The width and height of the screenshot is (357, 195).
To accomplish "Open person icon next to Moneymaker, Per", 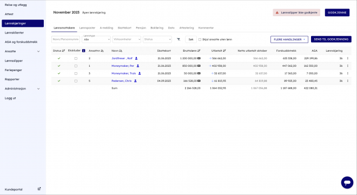I will point(138,66).
